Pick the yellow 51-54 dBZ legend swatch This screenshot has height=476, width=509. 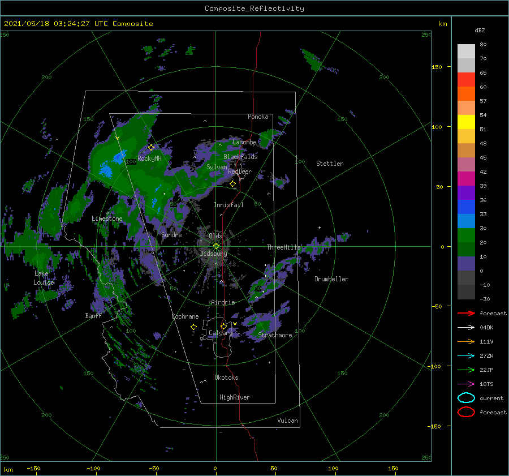click(x=466, y=122)
